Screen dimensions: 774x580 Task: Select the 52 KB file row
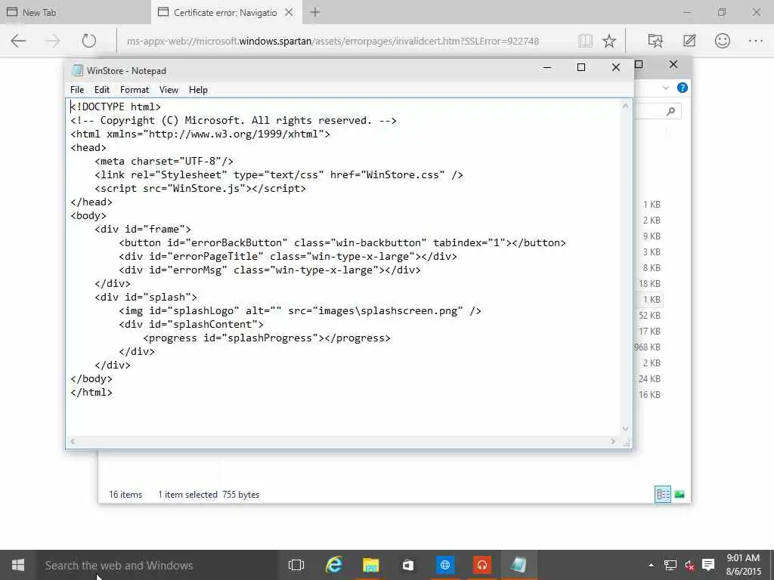click(649, 316)
